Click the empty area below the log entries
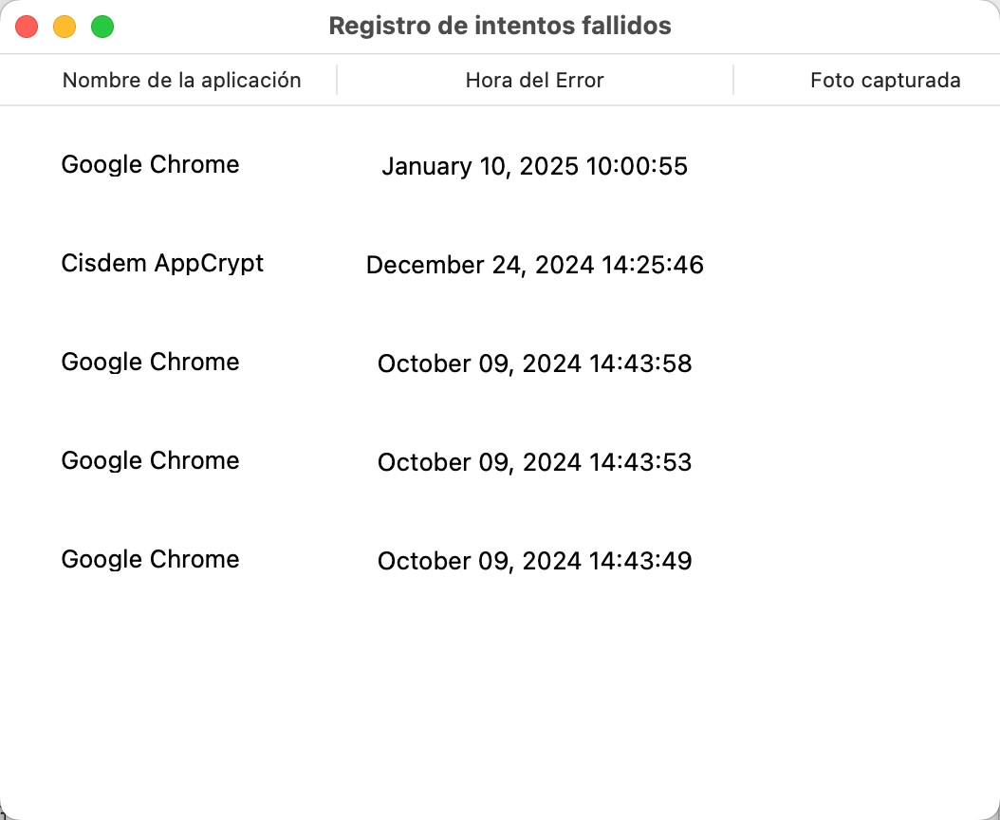This screenshot has height=820, width=1000. [x=500, y=683]
